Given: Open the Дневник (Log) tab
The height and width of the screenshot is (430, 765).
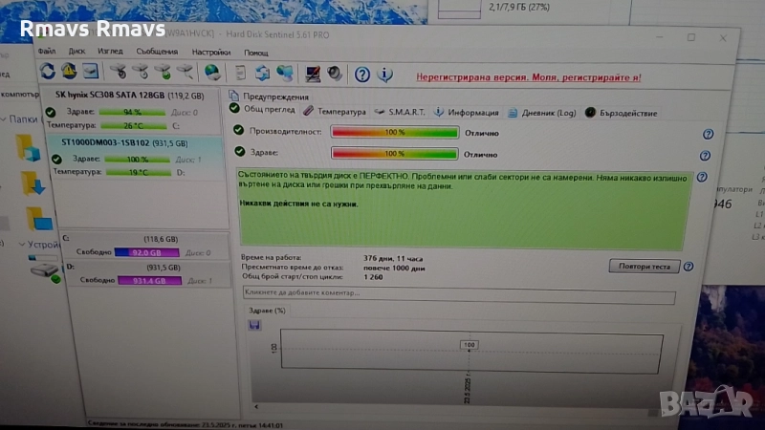Looking at the screenshot, I should [x=542, y=113].
